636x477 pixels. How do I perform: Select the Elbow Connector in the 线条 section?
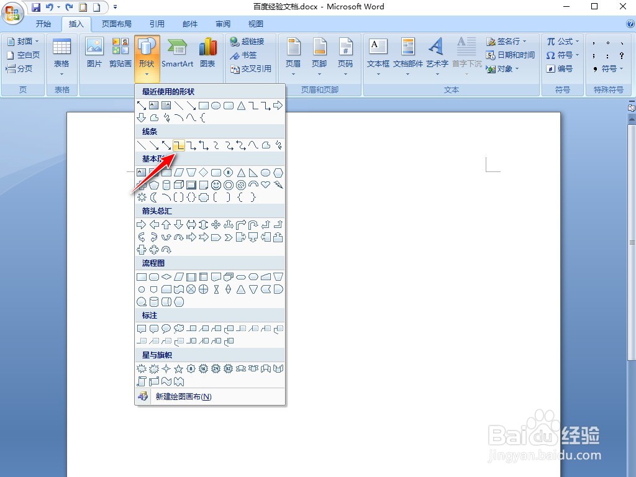178,145
